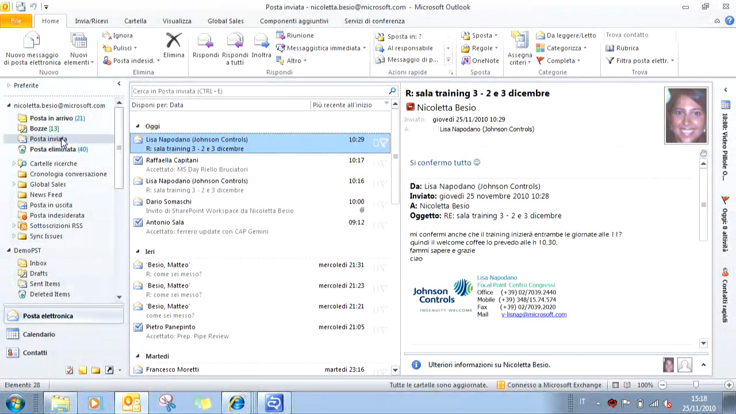Click v-lisnap@microsoft.com email link
Image resolution: width=736 pixels, height=414 pixels.
pyautogui.click(x=534, y=315)
